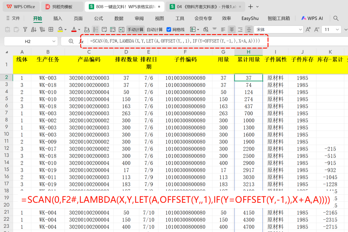348x232 pixels.
Task: Toggle align left
Action: pos(223,30)
